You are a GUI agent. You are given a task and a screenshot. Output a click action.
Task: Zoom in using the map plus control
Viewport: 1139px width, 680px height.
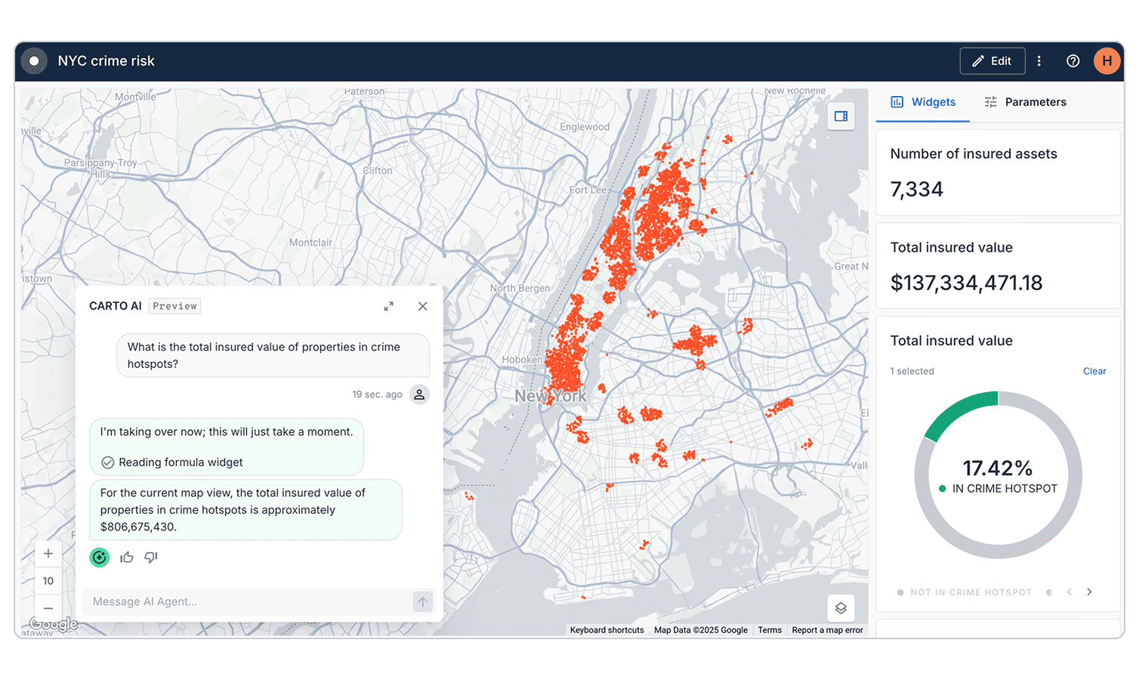pyautogui.click(x=48, y=553)
